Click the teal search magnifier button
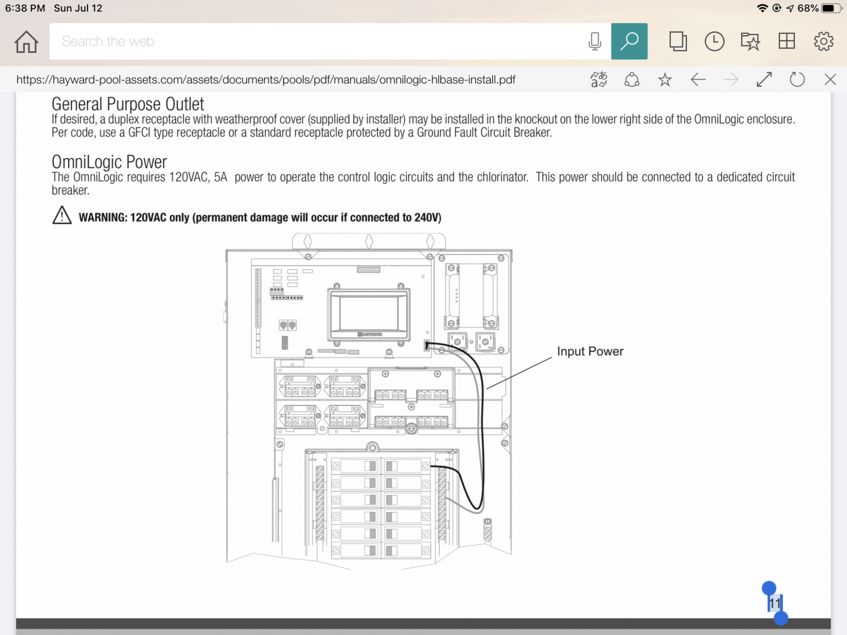847x635 pixels. coord(629,41)
